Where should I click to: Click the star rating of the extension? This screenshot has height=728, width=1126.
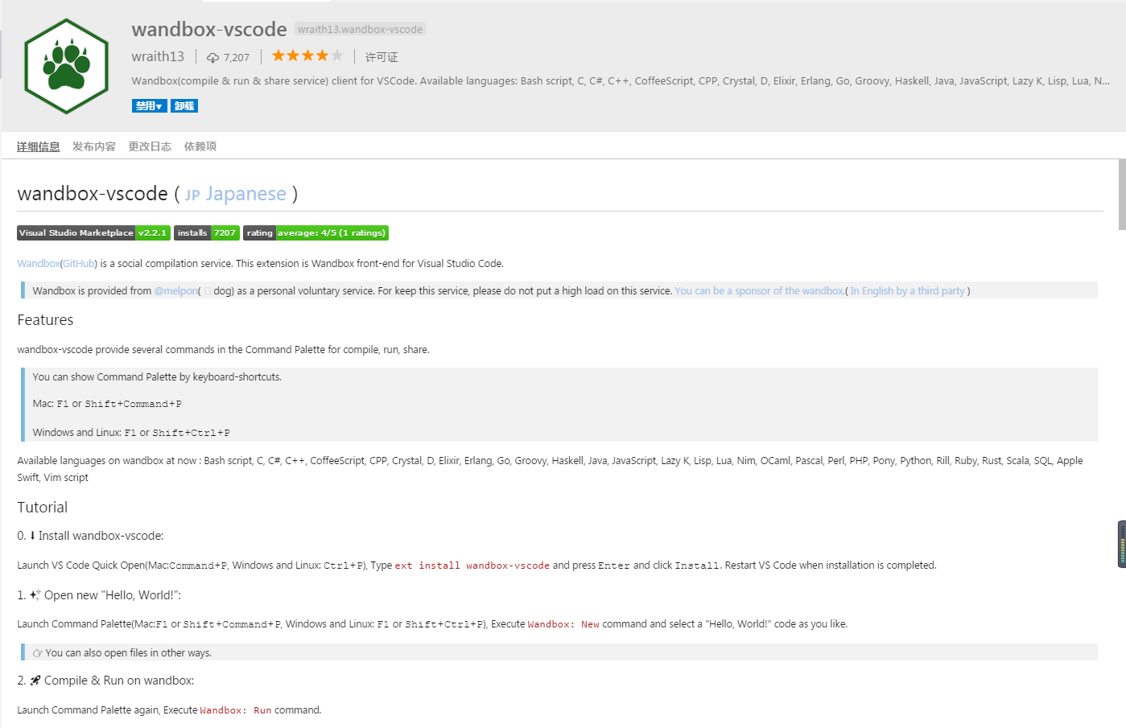(x=307, y=56)
